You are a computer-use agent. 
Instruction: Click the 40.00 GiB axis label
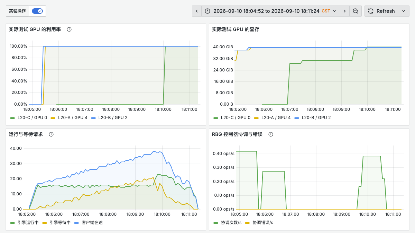click(223, 47)
